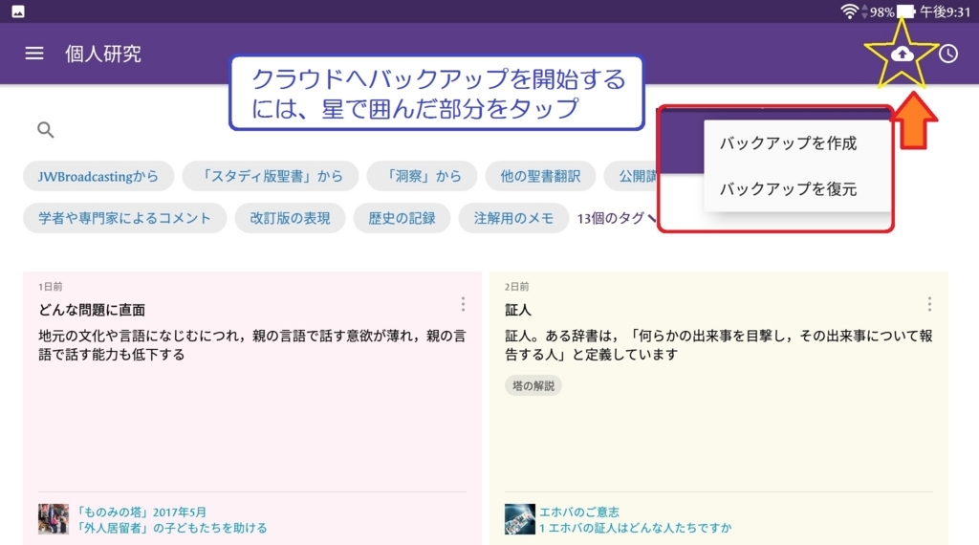Click the 個人研究 page title

click(x=103, y=54)
